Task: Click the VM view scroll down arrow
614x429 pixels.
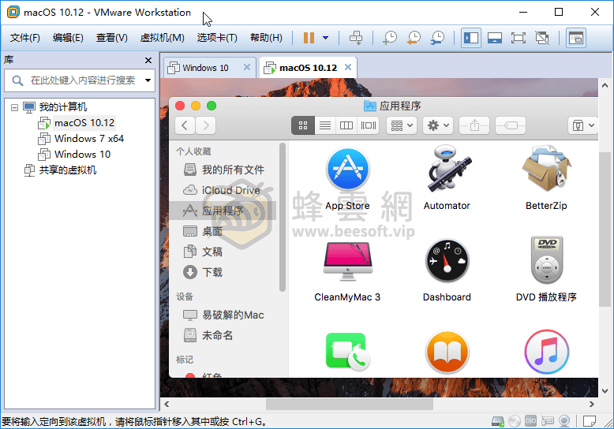Action: tap(605, 390)
